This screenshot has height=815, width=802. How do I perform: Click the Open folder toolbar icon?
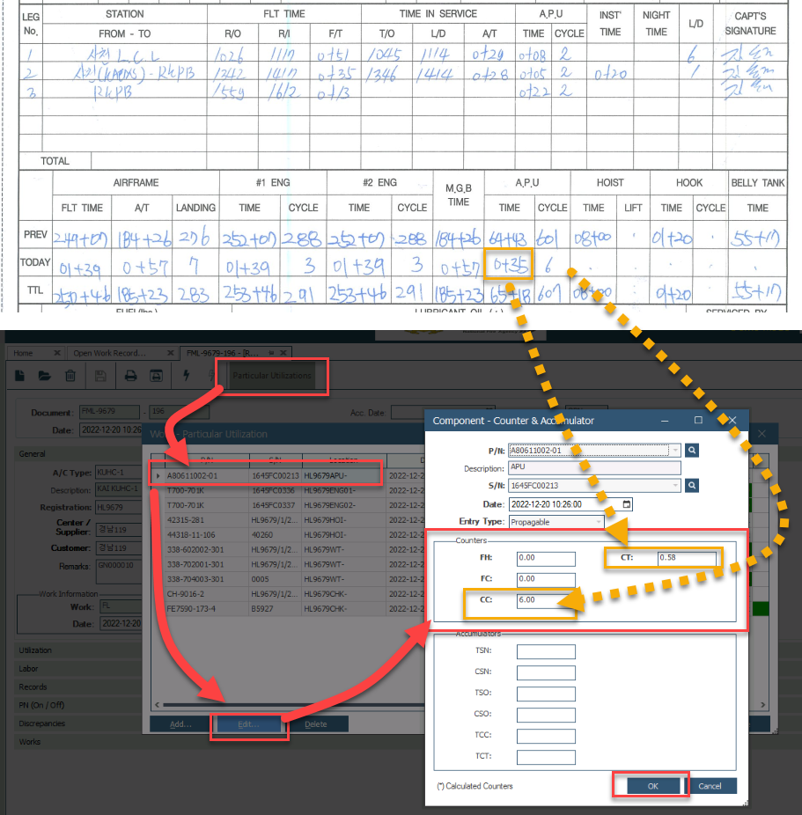click(45, 376)
